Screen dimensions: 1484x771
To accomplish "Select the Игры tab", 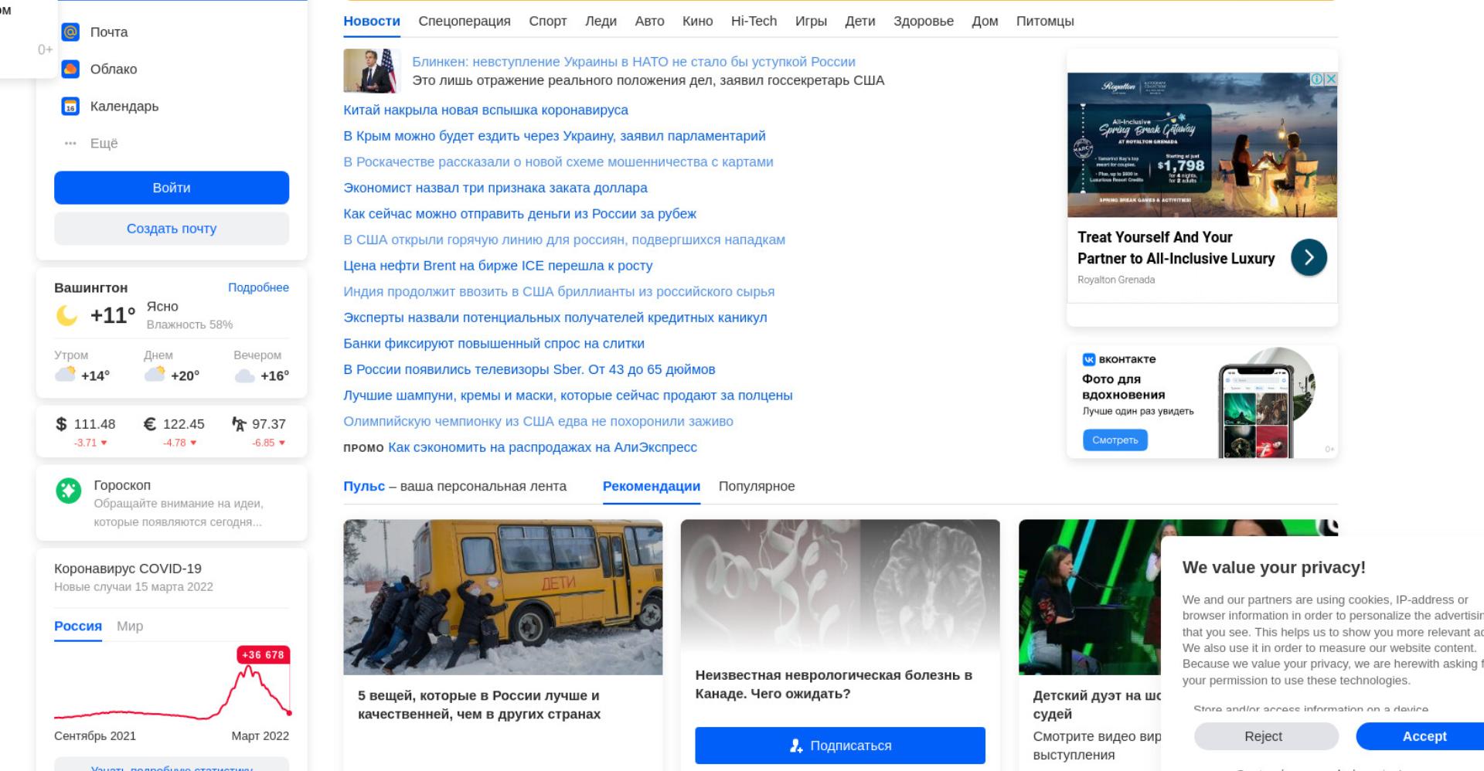I will coord(811,21).
